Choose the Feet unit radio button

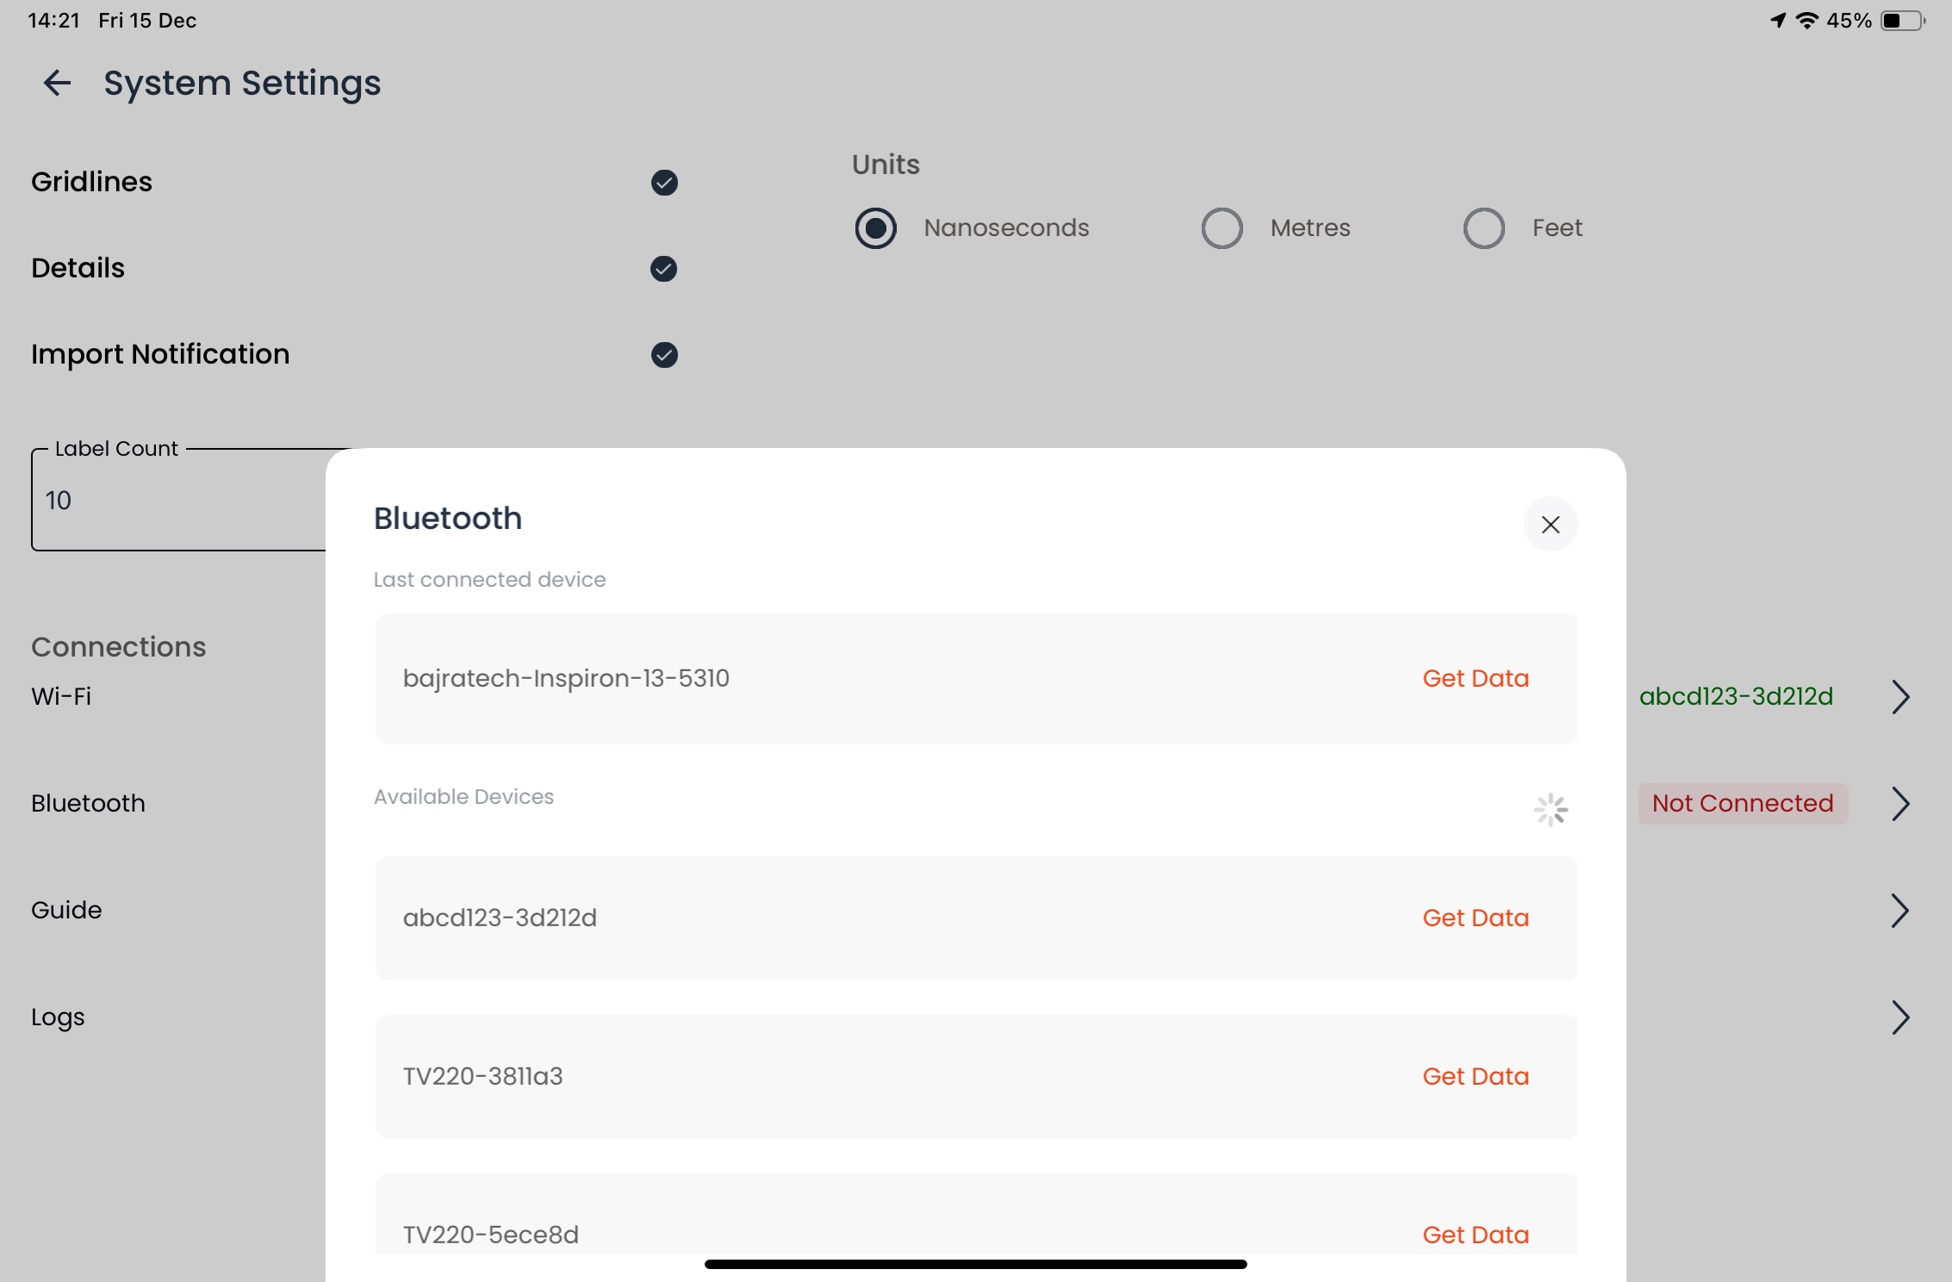pos(1484,228)
